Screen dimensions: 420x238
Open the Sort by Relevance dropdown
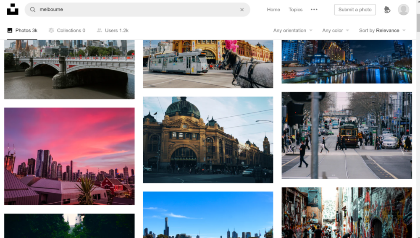click(x=382, y=31)
